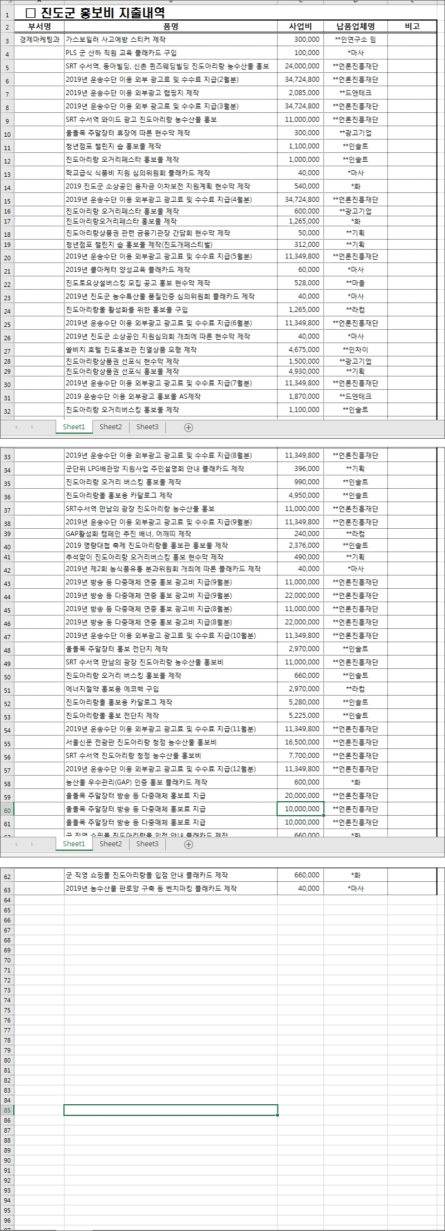Click the **인연구소 밈 supplier cell
Image resolution: width=445 pixels, height=1231 pixels.
click(x=355, y=39)
